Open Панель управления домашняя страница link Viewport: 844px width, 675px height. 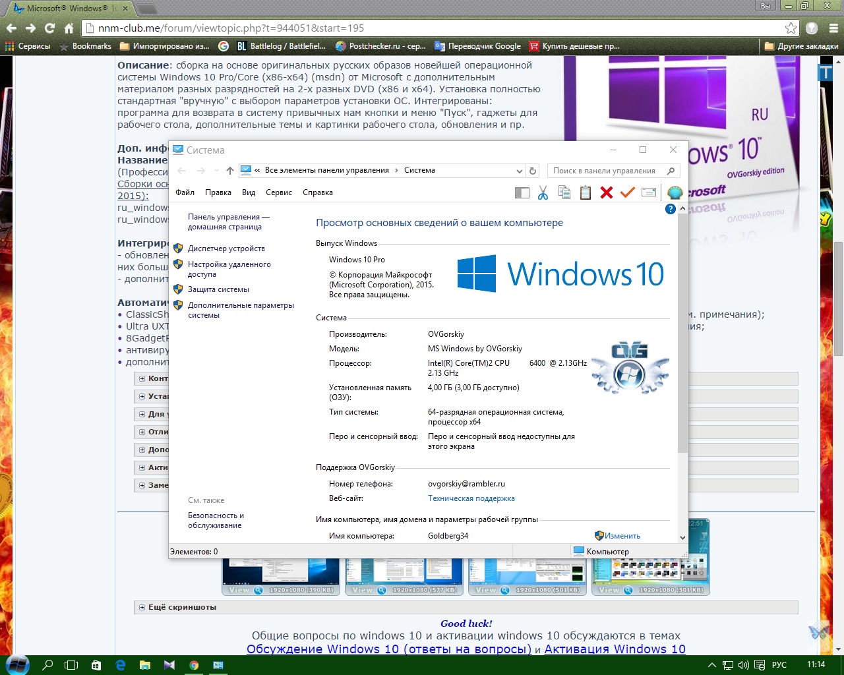pyautogui.click(x=228, y=221)
